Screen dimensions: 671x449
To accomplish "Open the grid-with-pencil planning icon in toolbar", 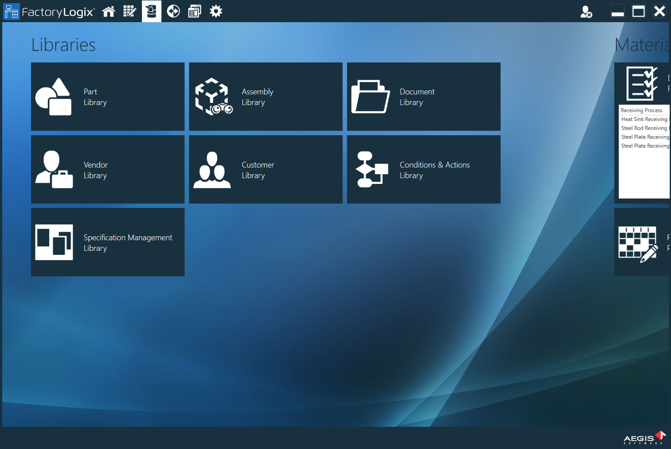I will [x=129, y=12].
